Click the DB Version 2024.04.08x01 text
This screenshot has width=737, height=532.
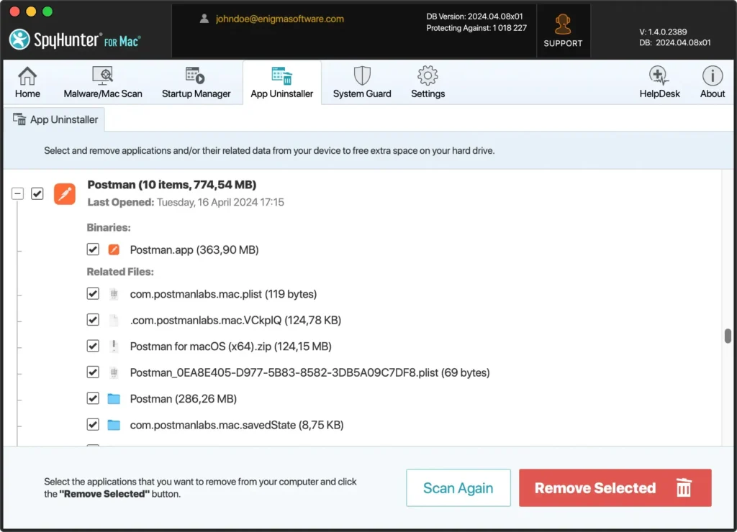coord(474,17)
